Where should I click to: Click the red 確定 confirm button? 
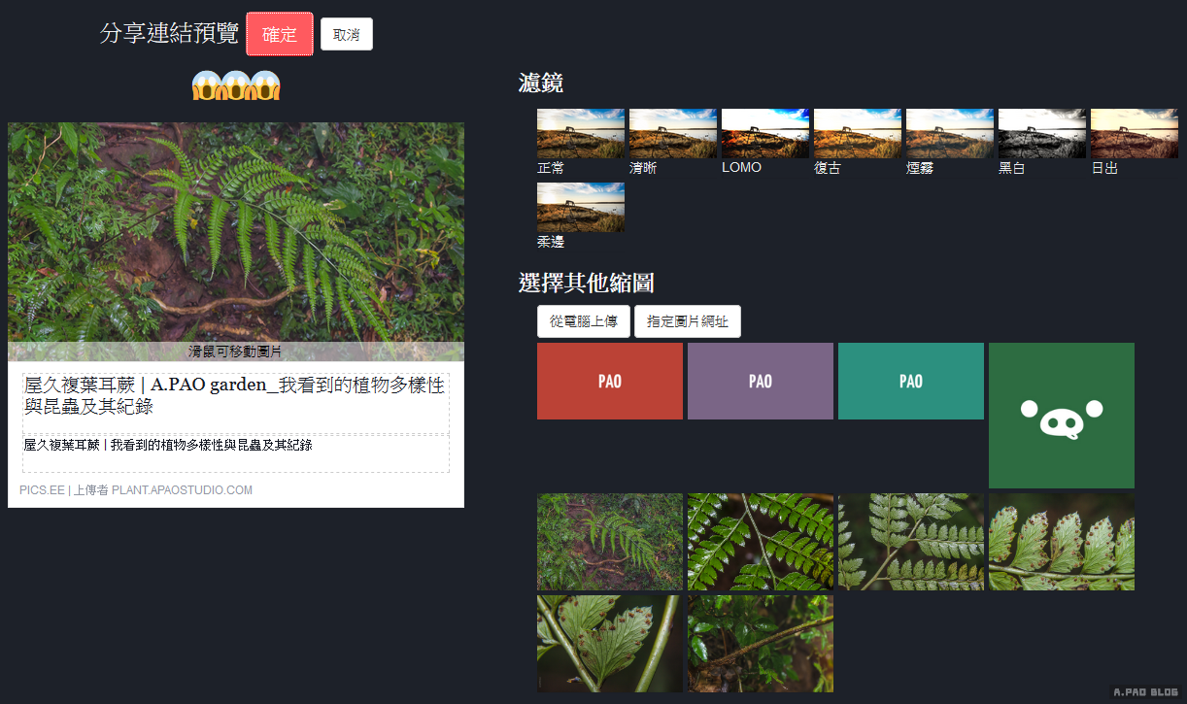click(x=280, y=34)
